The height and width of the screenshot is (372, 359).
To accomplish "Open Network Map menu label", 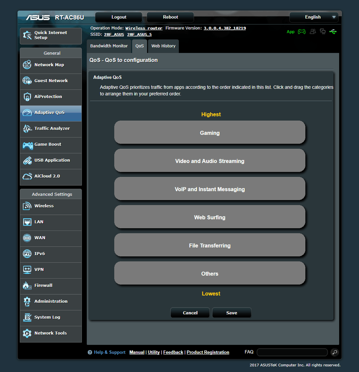I will tap(49, 65).
